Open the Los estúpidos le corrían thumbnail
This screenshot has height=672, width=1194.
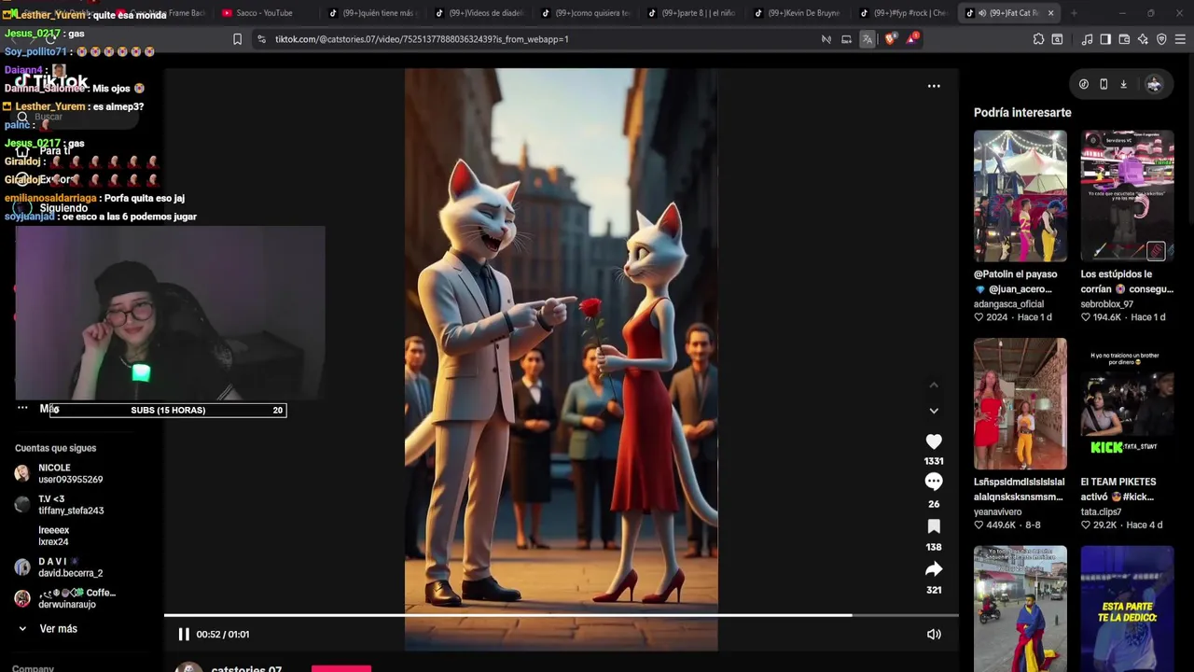point(1127,196)
